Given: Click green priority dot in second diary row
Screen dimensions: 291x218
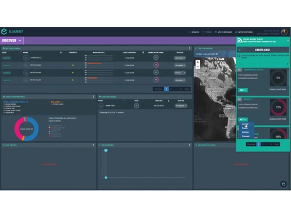Looking at the screenshot, I should [x=73, y=65].
